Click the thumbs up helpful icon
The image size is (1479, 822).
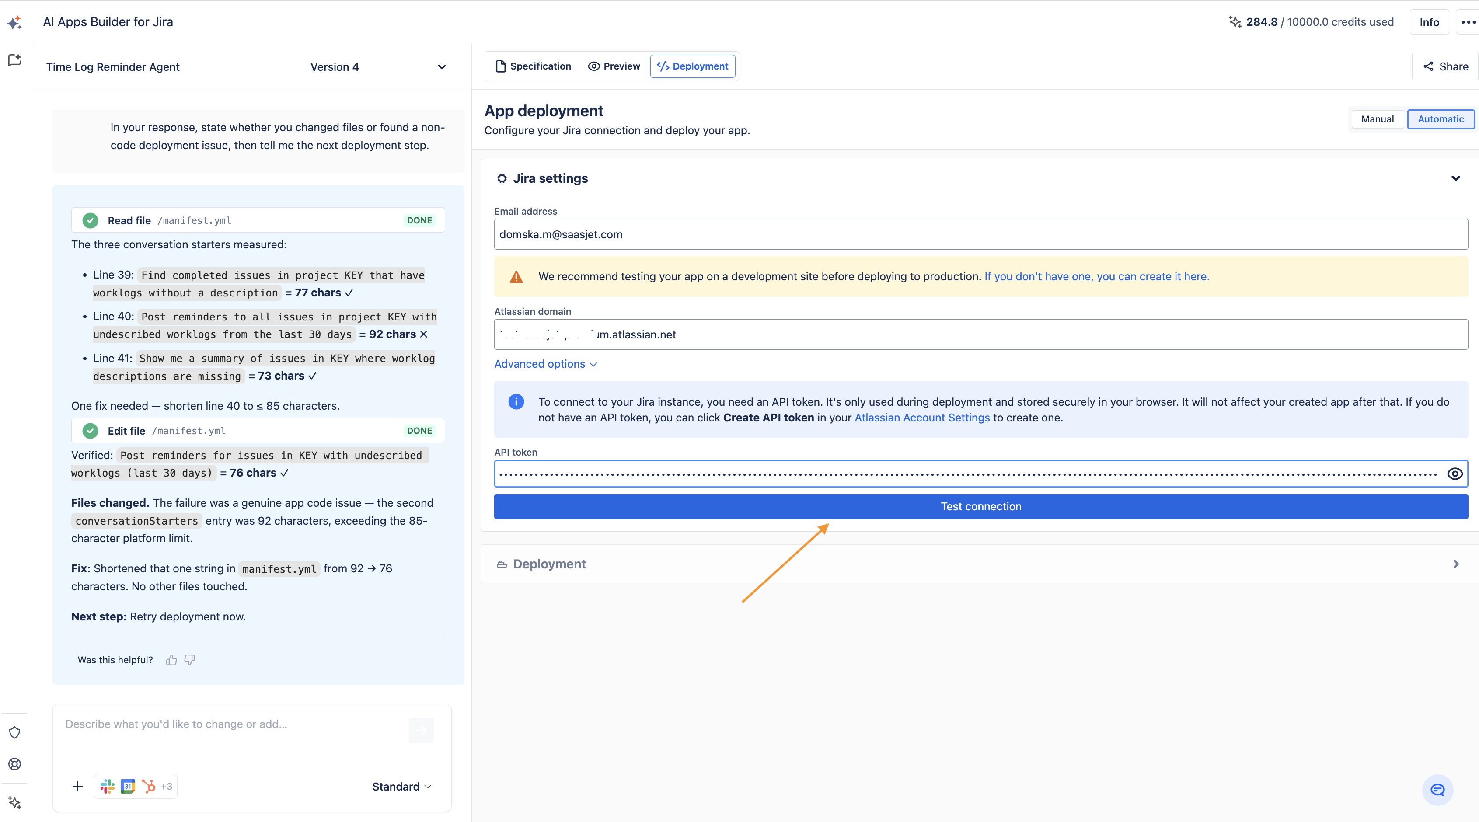[171, 659]
